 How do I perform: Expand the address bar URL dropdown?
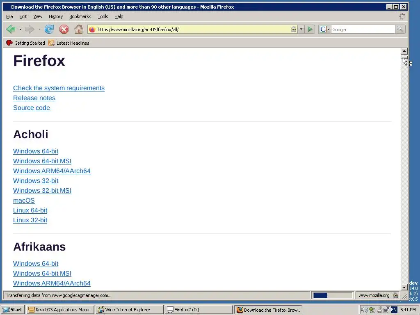[x=301, y=29]
